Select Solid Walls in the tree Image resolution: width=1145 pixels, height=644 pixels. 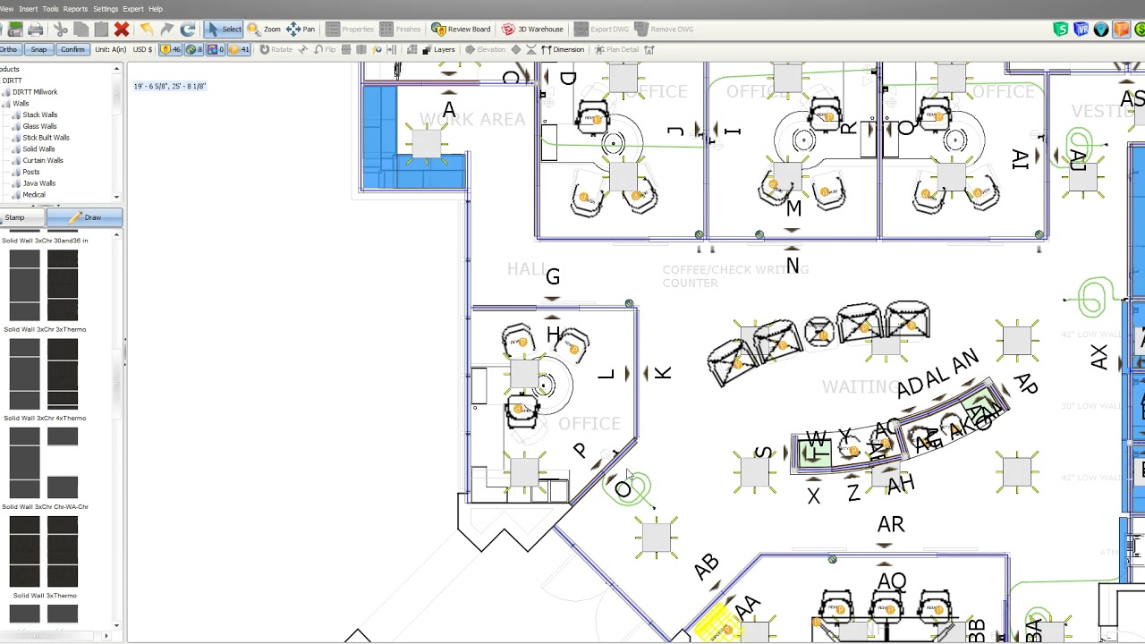pyautogui.click(x=38, y=149)
